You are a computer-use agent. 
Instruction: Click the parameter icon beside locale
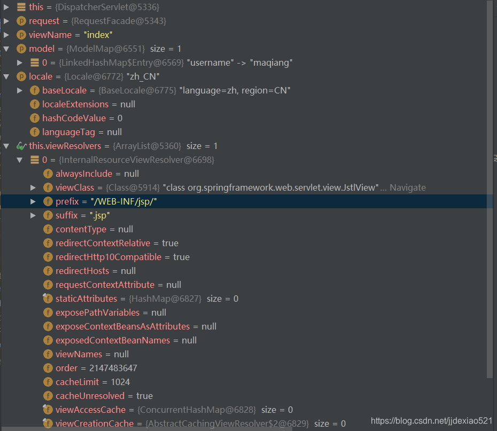pos(21,76)
